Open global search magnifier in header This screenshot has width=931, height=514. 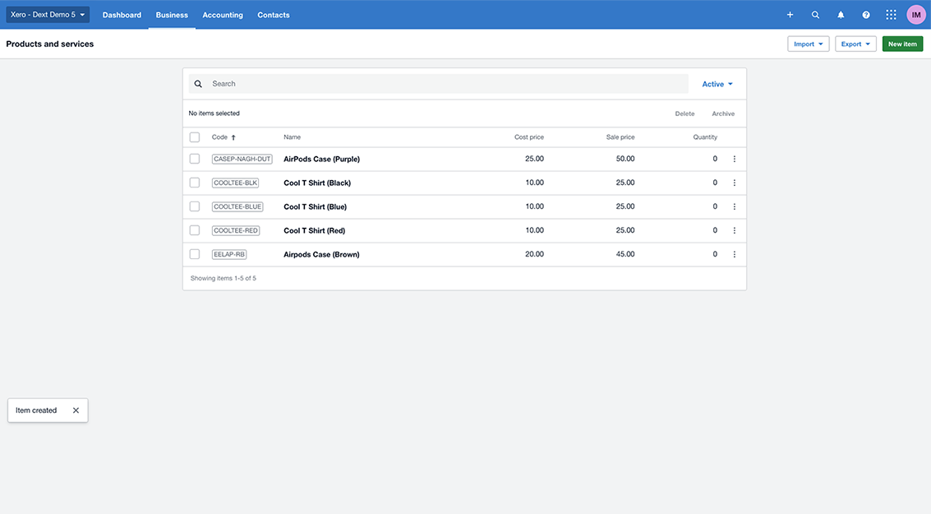(815, 15)
